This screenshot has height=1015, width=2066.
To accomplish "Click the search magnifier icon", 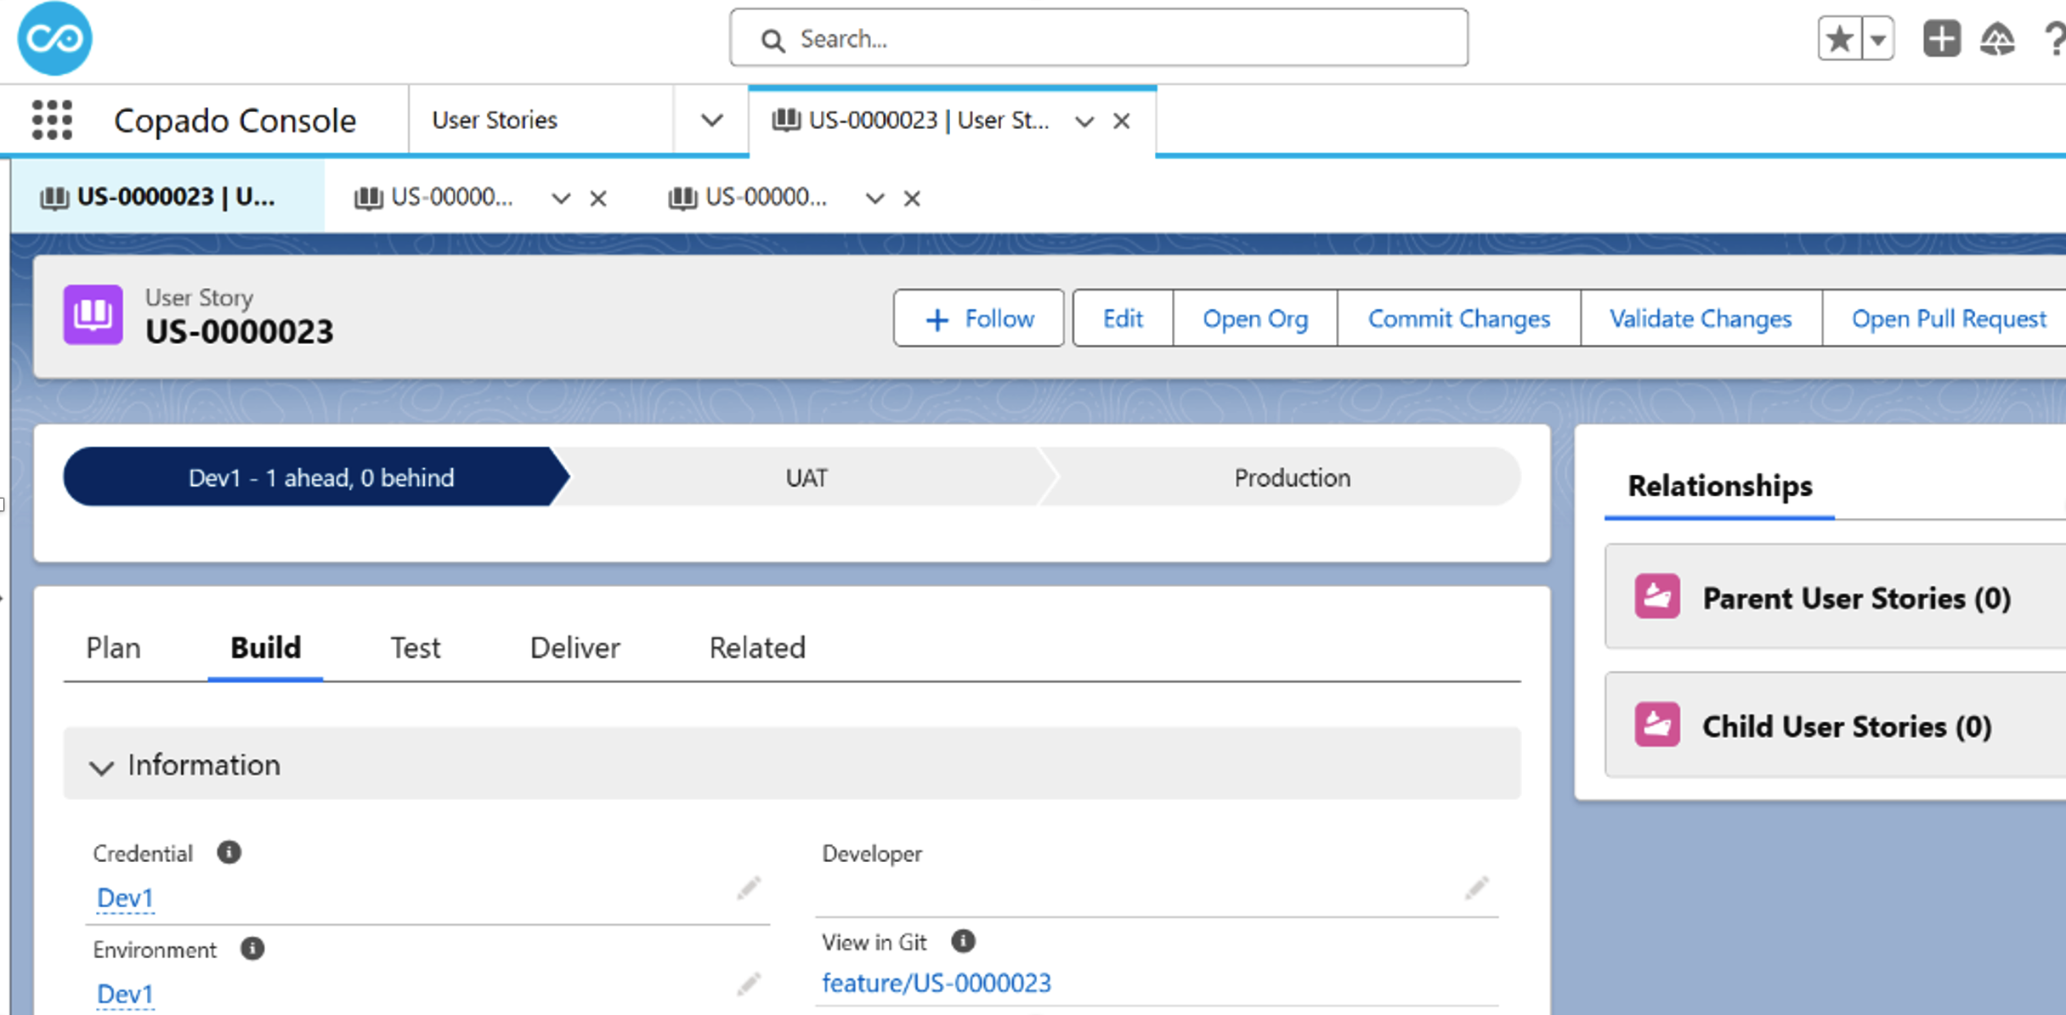I will pyautogui.click(x=772, y=39).
